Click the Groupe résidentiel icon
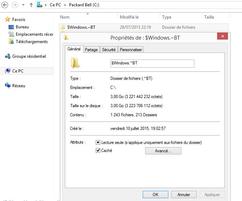 click(8, 56)
